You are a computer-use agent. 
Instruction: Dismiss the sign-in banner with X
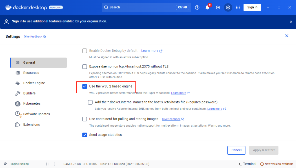click(x=291, y=22)
